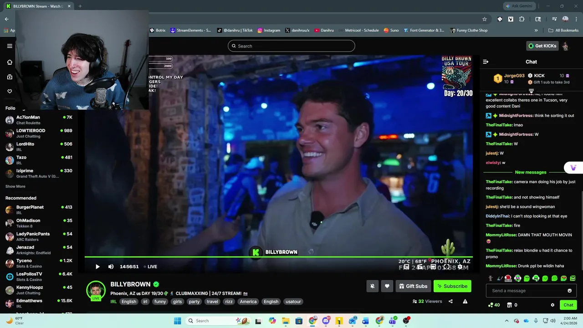583x328 pixels.
Task: Show hidden system tray icons
Action: [x=506, y=321]
